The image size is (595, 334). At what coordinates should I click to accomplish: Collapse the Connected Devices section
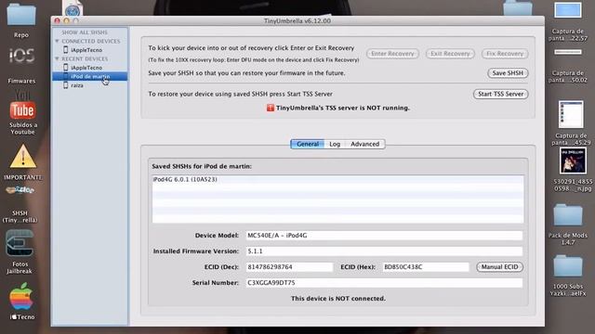[x=57, y=41]
